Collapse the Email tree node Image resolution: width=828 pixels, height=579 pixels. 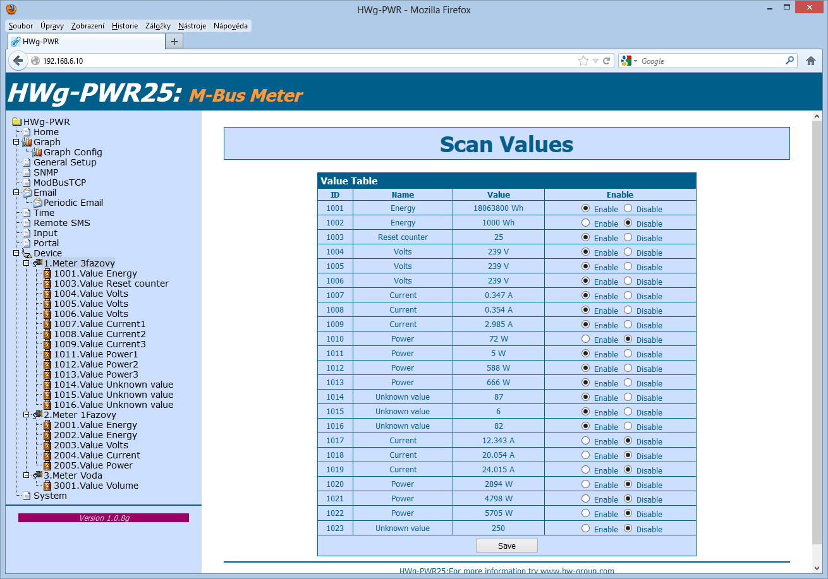click(x=16, y=193)
